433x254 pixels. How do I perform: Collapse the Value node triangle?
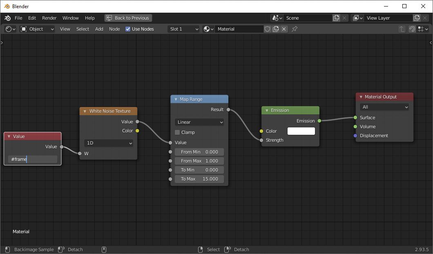click(9, 136)
